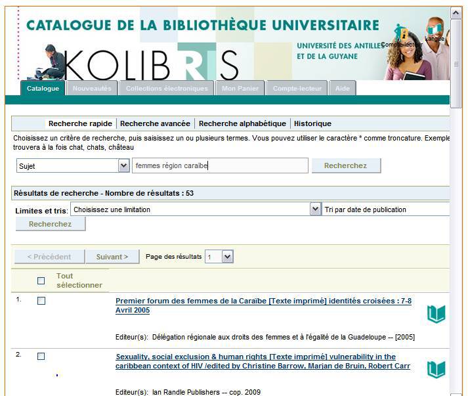Click the Langue flag icon
This screenshot has height=396, width=468.
(435, 29)
